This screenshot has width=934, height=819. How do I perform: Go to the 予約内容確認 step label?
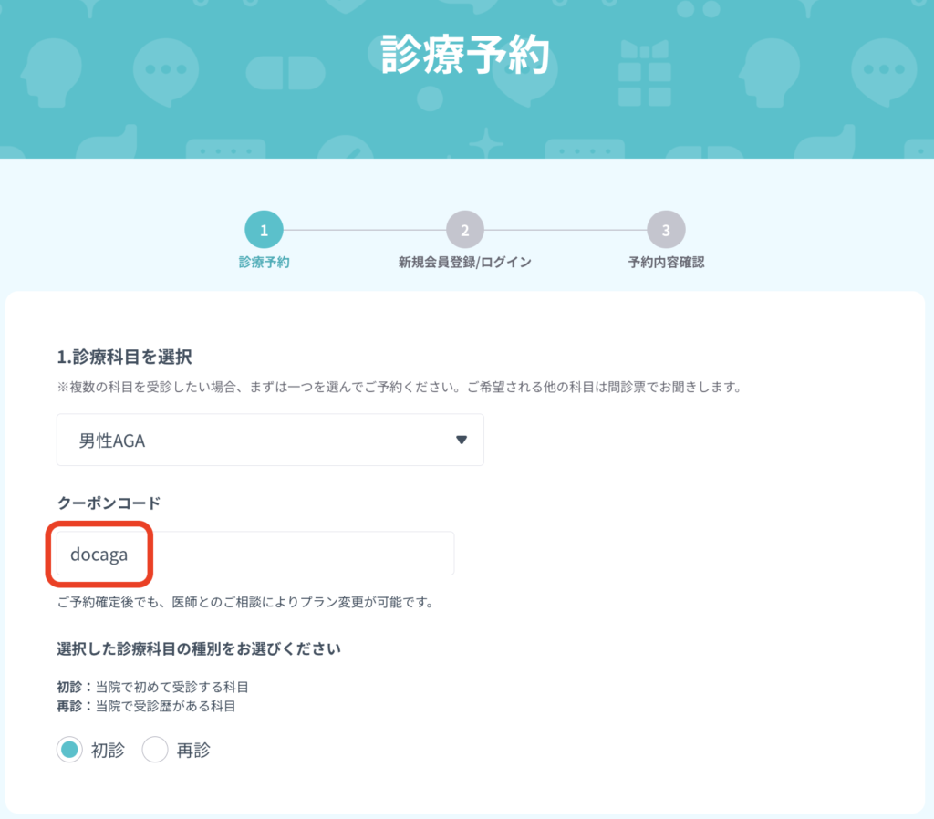click(x=666, y=263)
